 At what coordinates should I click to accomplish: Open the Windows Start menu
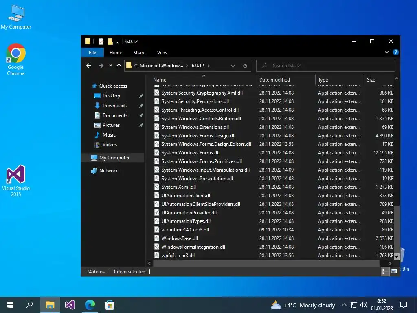(10, 305)
